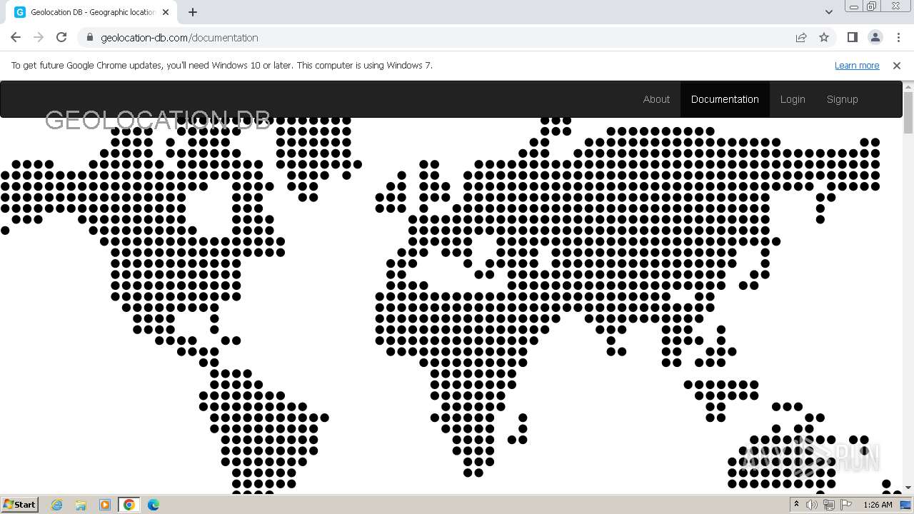The image size is (914, 514).
Task: Open the Windows Start menu
Action: [x=19, y=504]
